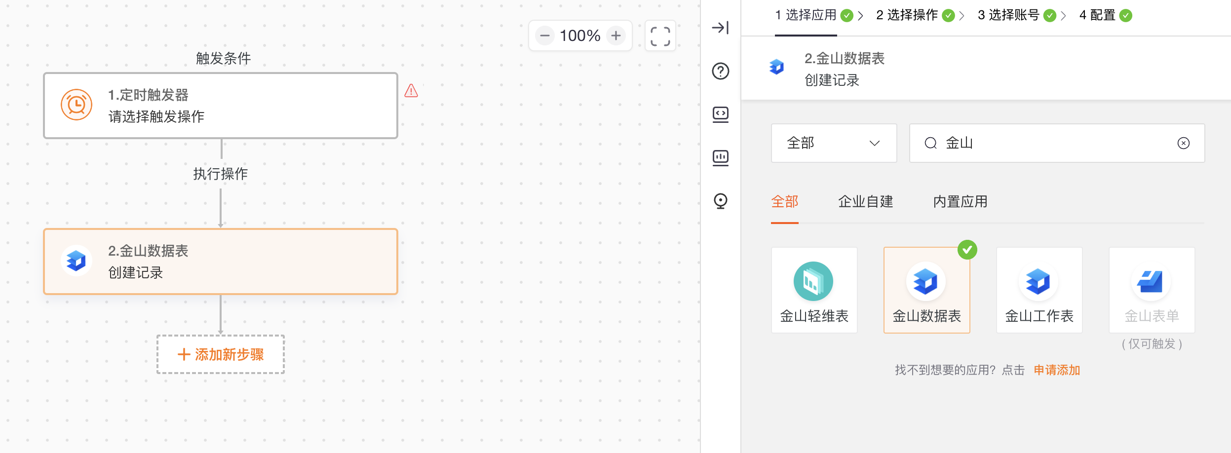Switch to the 内置应用 tab
The height and width of the screenshot is (453, 1231).
coord(961,202)
